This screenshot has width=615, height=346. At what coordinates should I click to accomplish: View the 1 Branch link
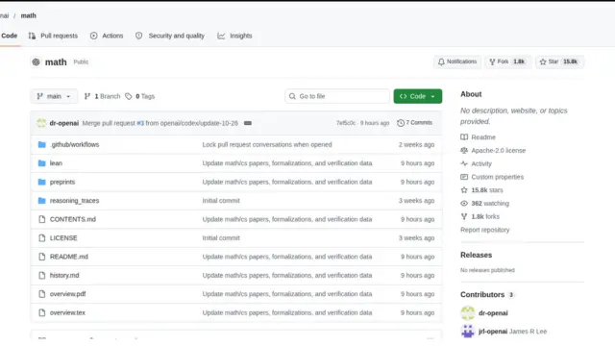[102, 96]
